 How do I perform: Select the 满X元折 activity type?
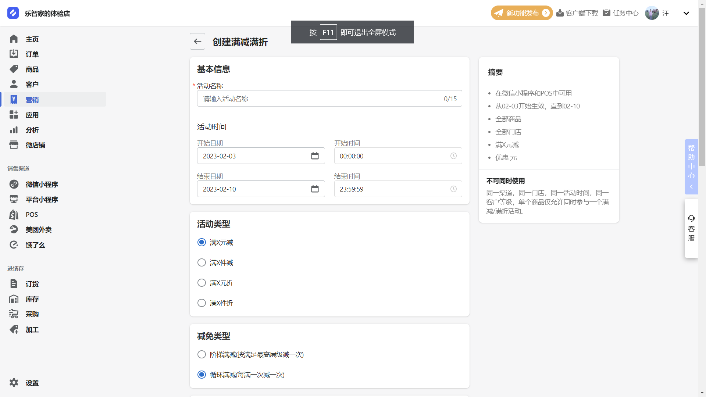202,283
